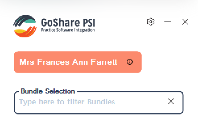The image size is (198, 123).
Task: Clear the Bundle Selection filter with X
Action: (x=171, y=101)
